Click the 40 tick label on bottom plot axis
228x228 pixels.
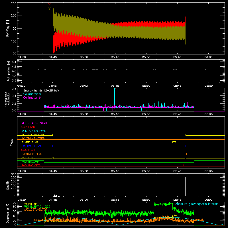pyautogui.click(x=15, y=216)
